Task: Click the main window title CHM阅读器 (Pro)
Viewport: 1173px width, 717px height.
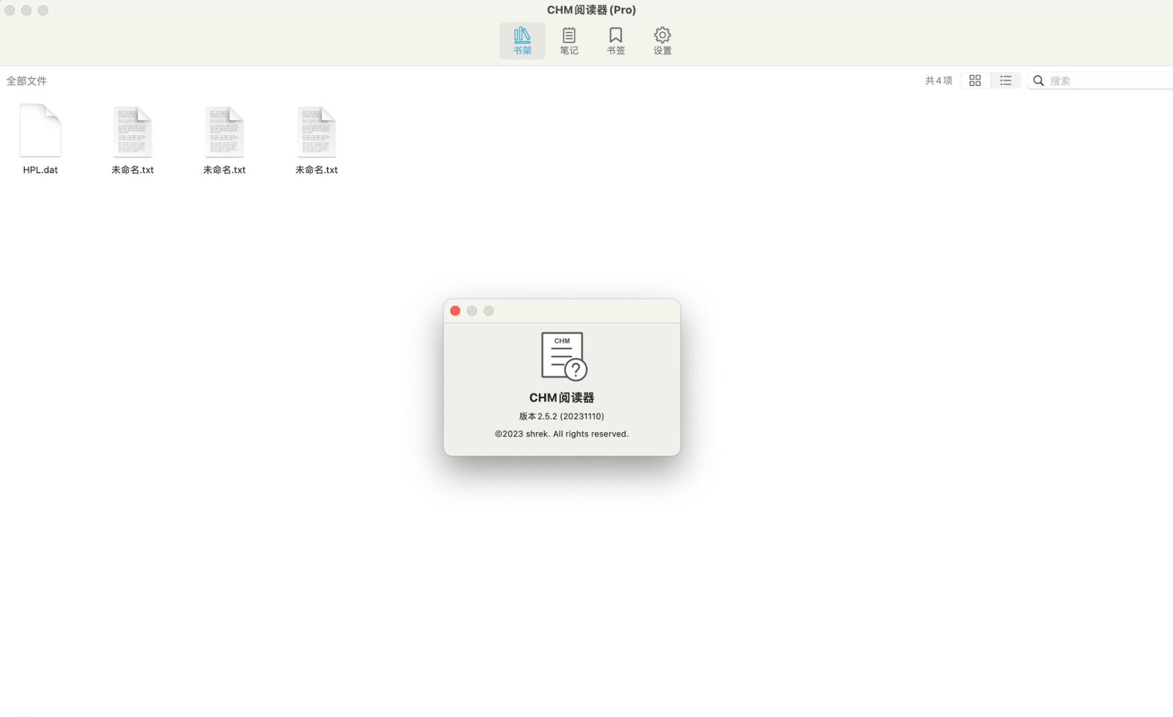Action: 592,10
